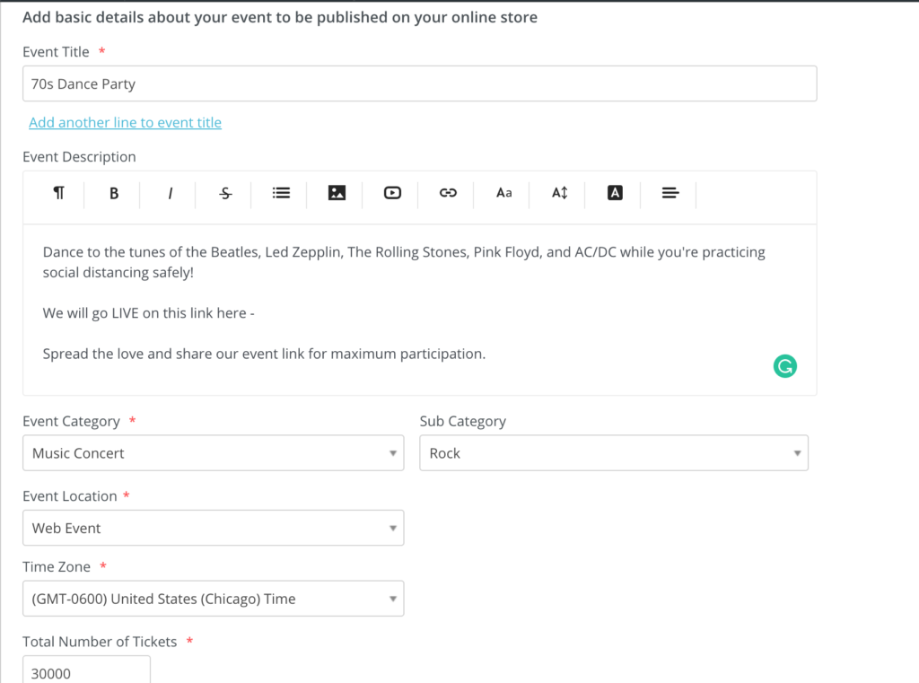The width and height of the screenshot is (919, 683).
Task: Expand the Event Location dropdown
Action: [x=213, y=528]
